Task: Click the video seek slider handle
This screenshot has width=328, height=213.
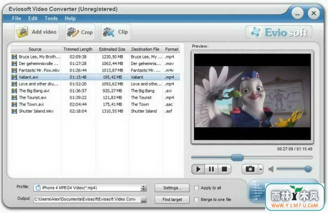Action: coord(237,157)
